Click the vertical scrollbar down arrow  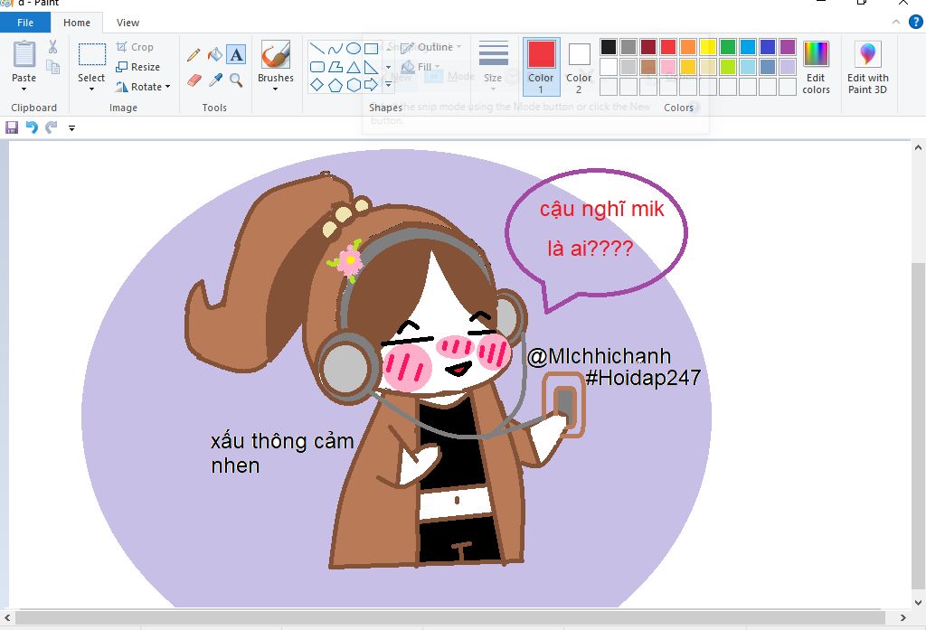[918, 603]
